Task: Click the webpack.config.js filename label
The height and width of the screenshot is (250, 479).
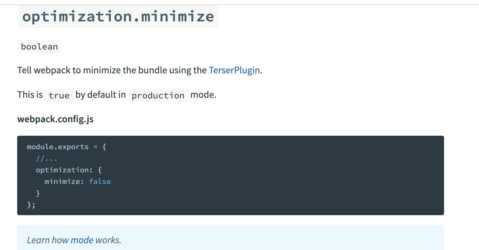Action: click(55, 119)
